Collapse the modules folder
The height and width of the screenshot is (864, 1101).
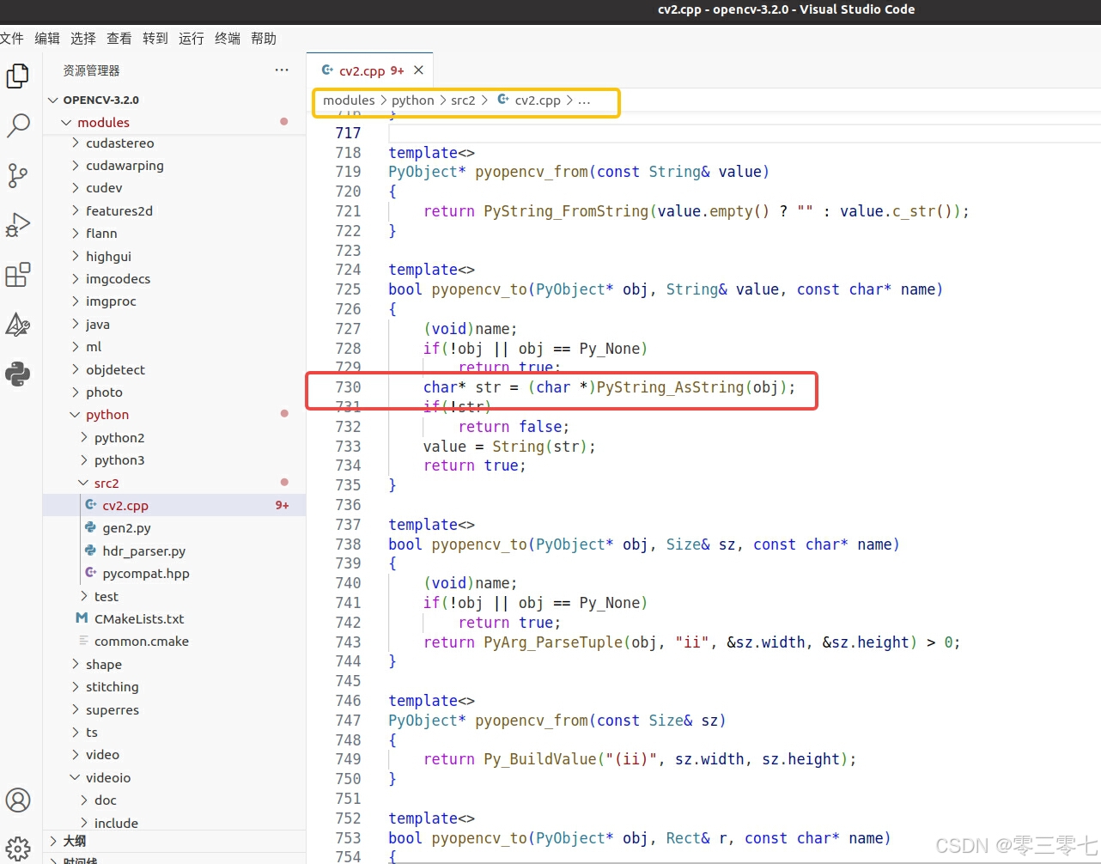(174, 123)
